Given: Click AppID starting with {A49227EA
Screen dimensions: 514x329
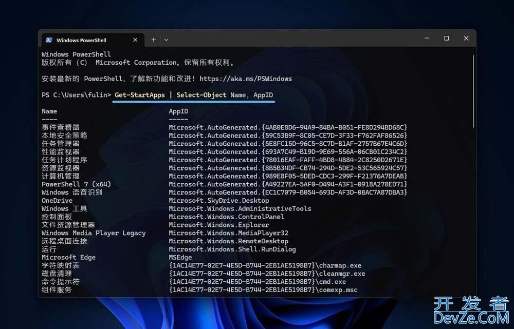Looking at the screenshot, I should [x=288, y=184].
